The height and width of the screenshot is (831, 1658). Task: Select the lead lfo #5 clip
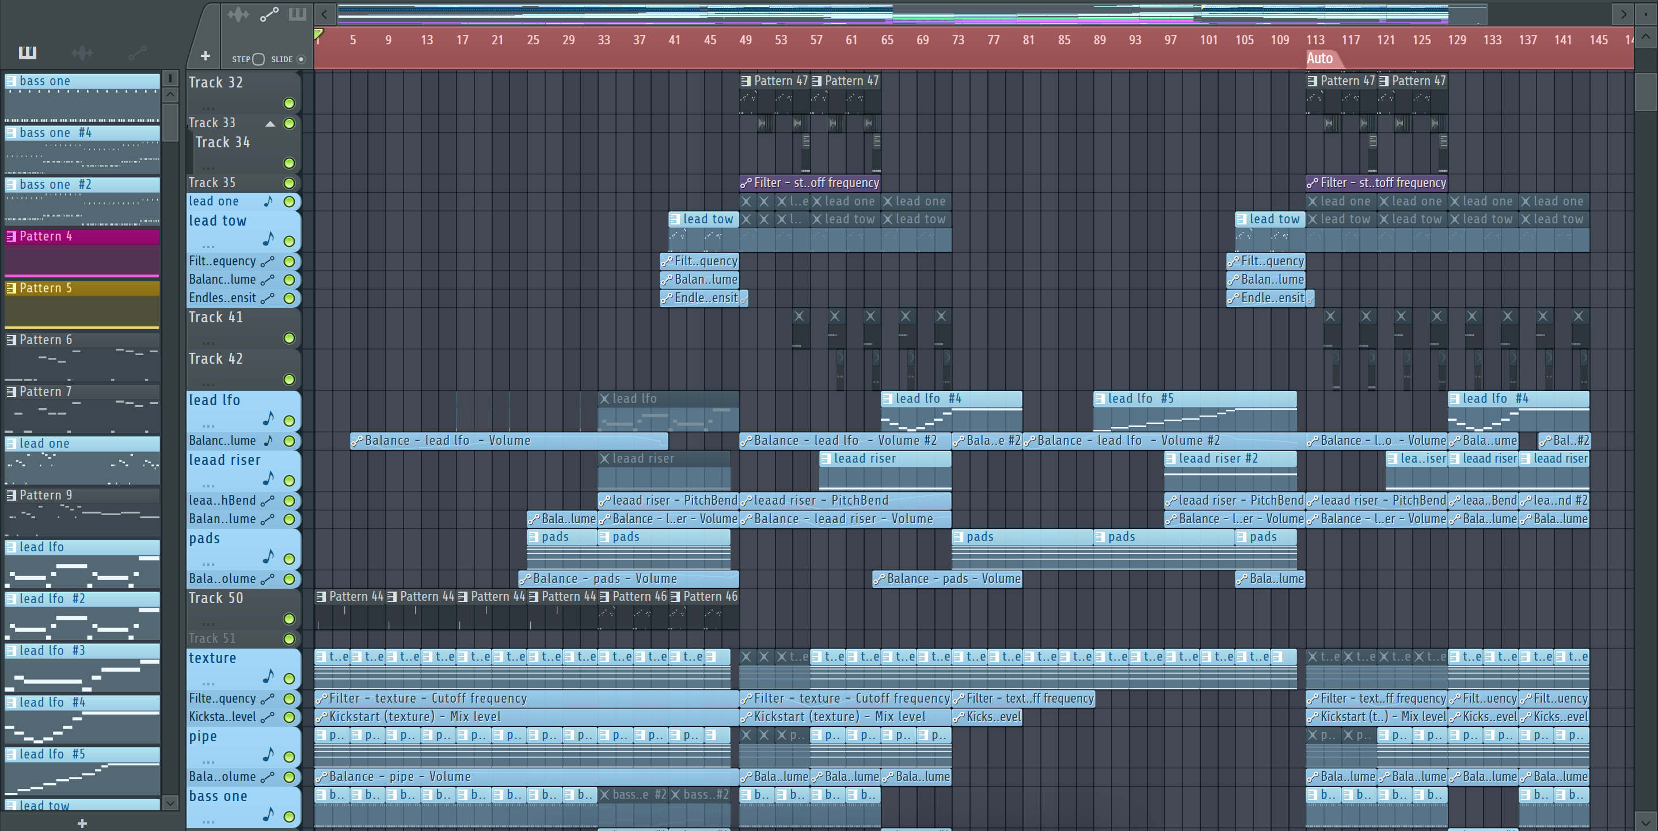[1195, 411]
